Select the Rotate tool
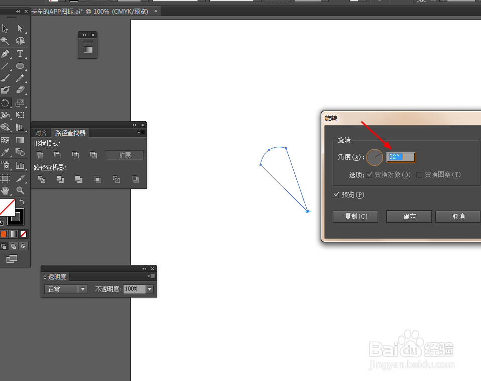The height and width of the screenshot is (381, 481). click(x=5, y=103)
